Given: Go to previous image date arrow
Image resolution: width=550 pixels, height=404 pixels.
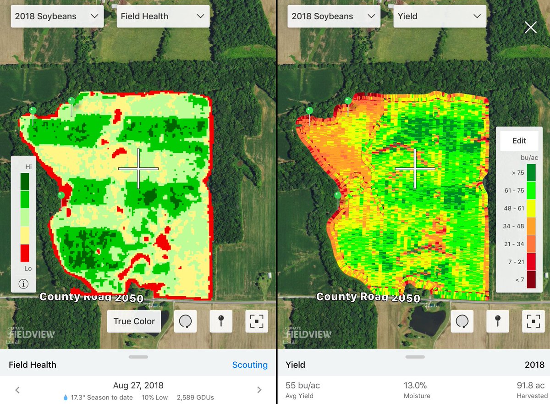Looking at the screenshot, I should [x=17, y=390].
